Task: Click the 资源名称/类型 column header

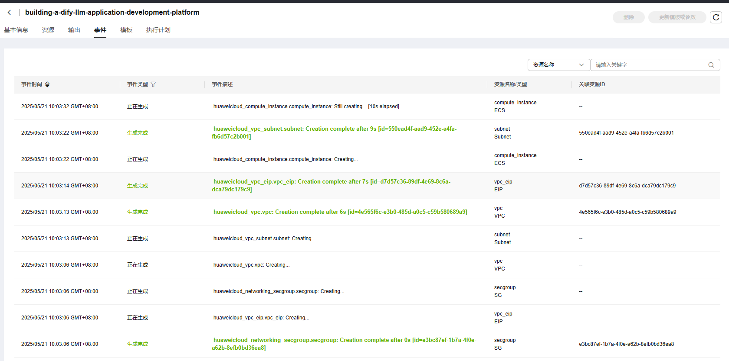Action: pyautogui.click(x=510, y=84)
